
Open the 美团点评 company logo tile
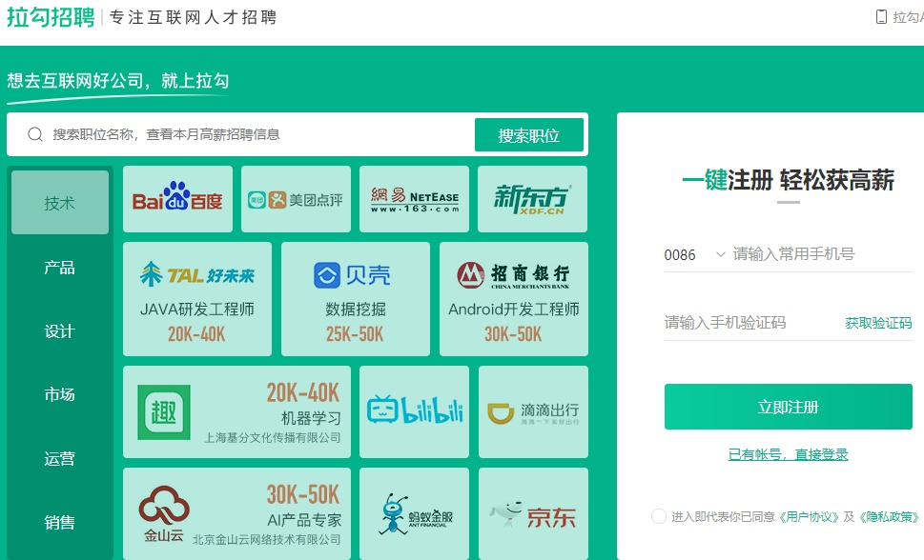296,198
